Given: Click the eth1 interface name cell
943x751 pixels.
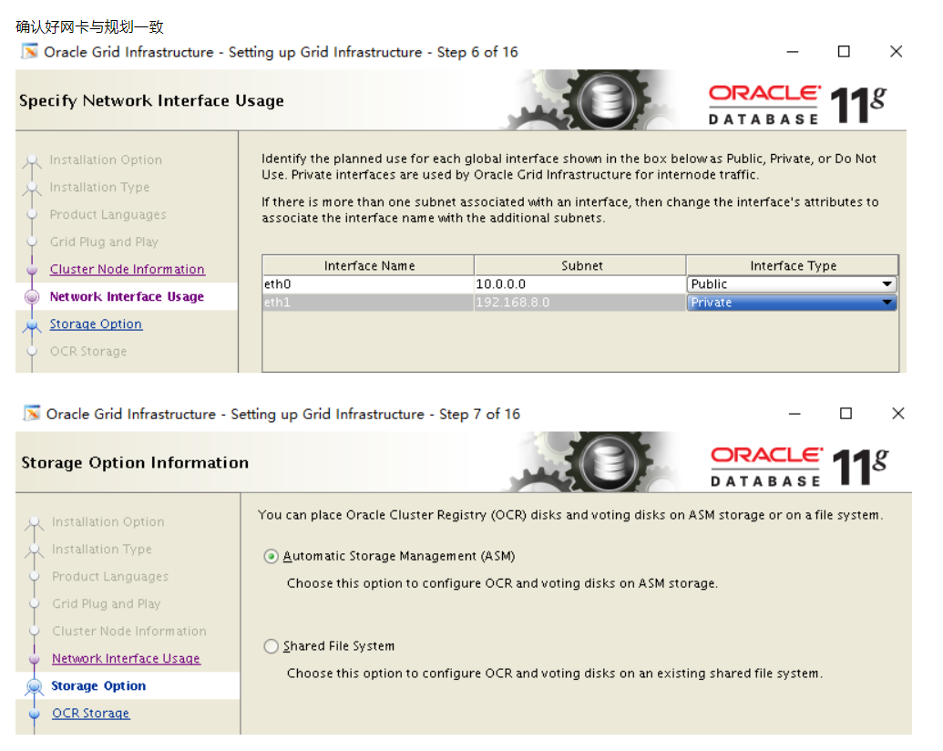Looking at the screenshot, I should 368,302.
